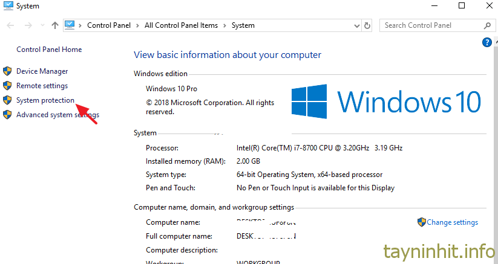
Task: Open Control Panel Home
Action: [49, 50]
